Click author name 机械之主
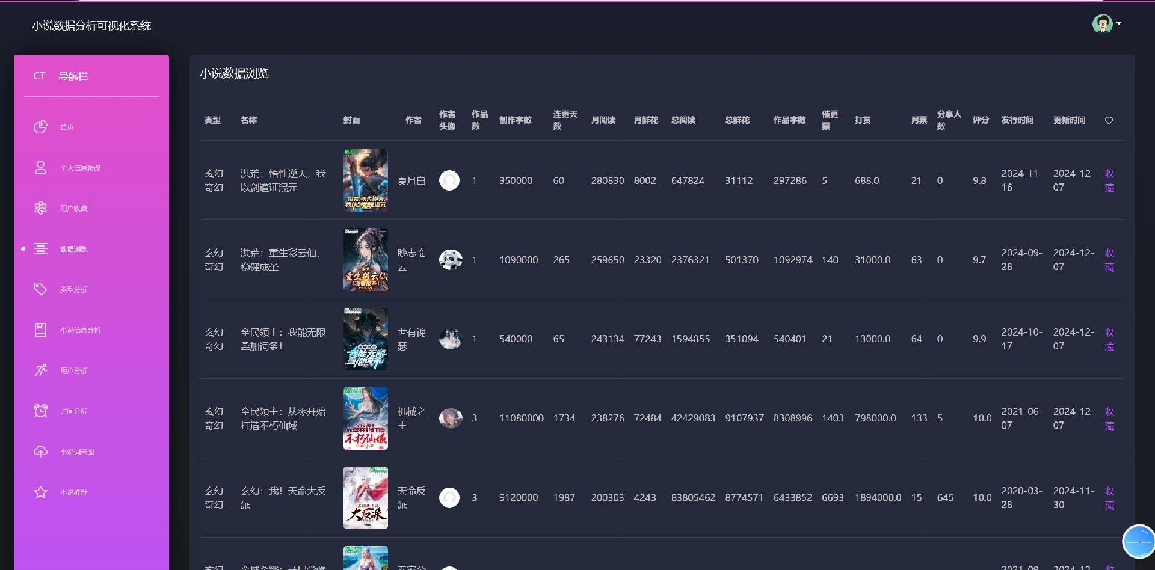This screenshot has width=1155, height=570. 411,418
